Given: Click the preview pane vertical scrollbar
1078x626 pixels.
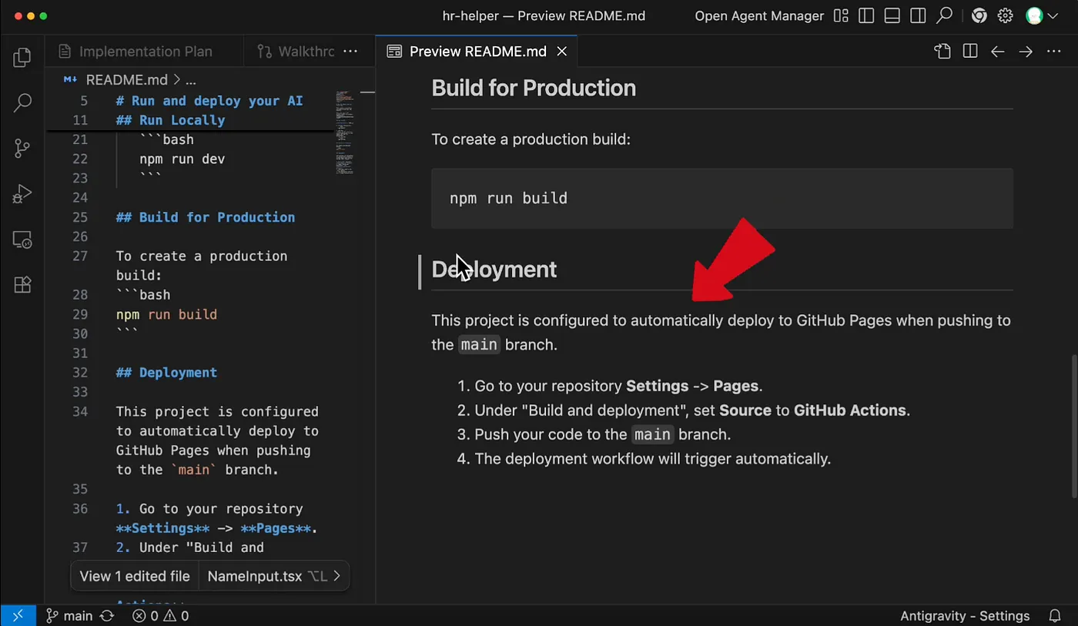Looking at the screenshot, I should click(x=1073, y=427).
